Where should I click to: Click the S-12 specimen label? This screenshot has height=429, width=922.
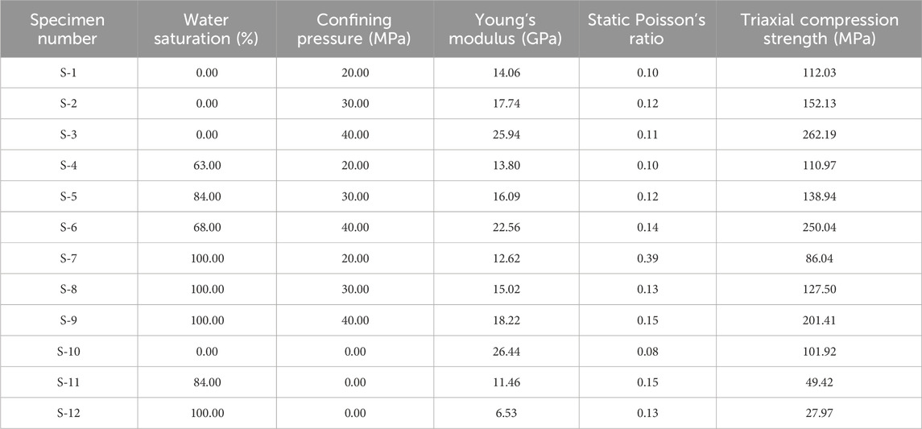pyautogui.click(x=68, y=413)
